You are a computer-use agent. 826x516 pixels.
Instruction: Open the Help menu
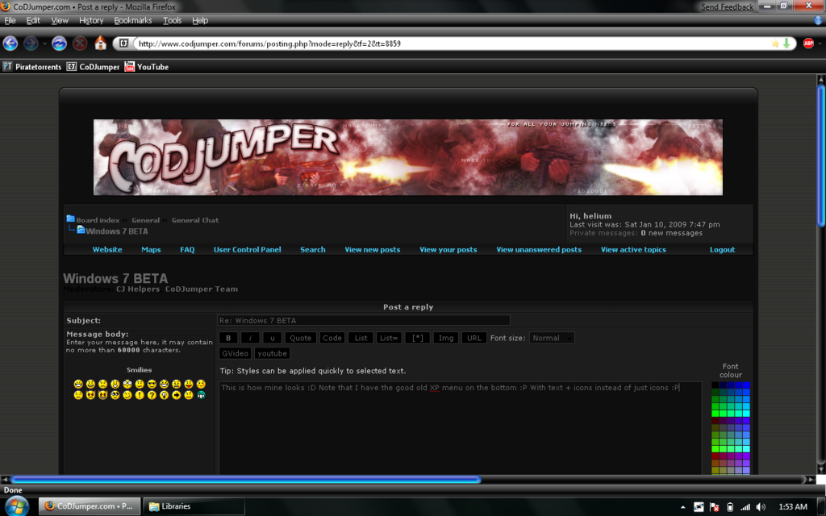(x=200, y=20)
